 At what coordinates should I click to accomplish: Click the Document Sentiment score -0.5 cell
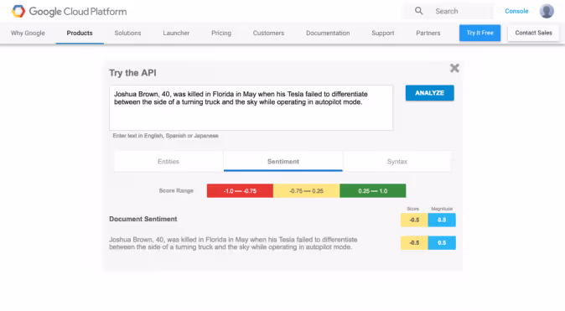pos(414,220)
